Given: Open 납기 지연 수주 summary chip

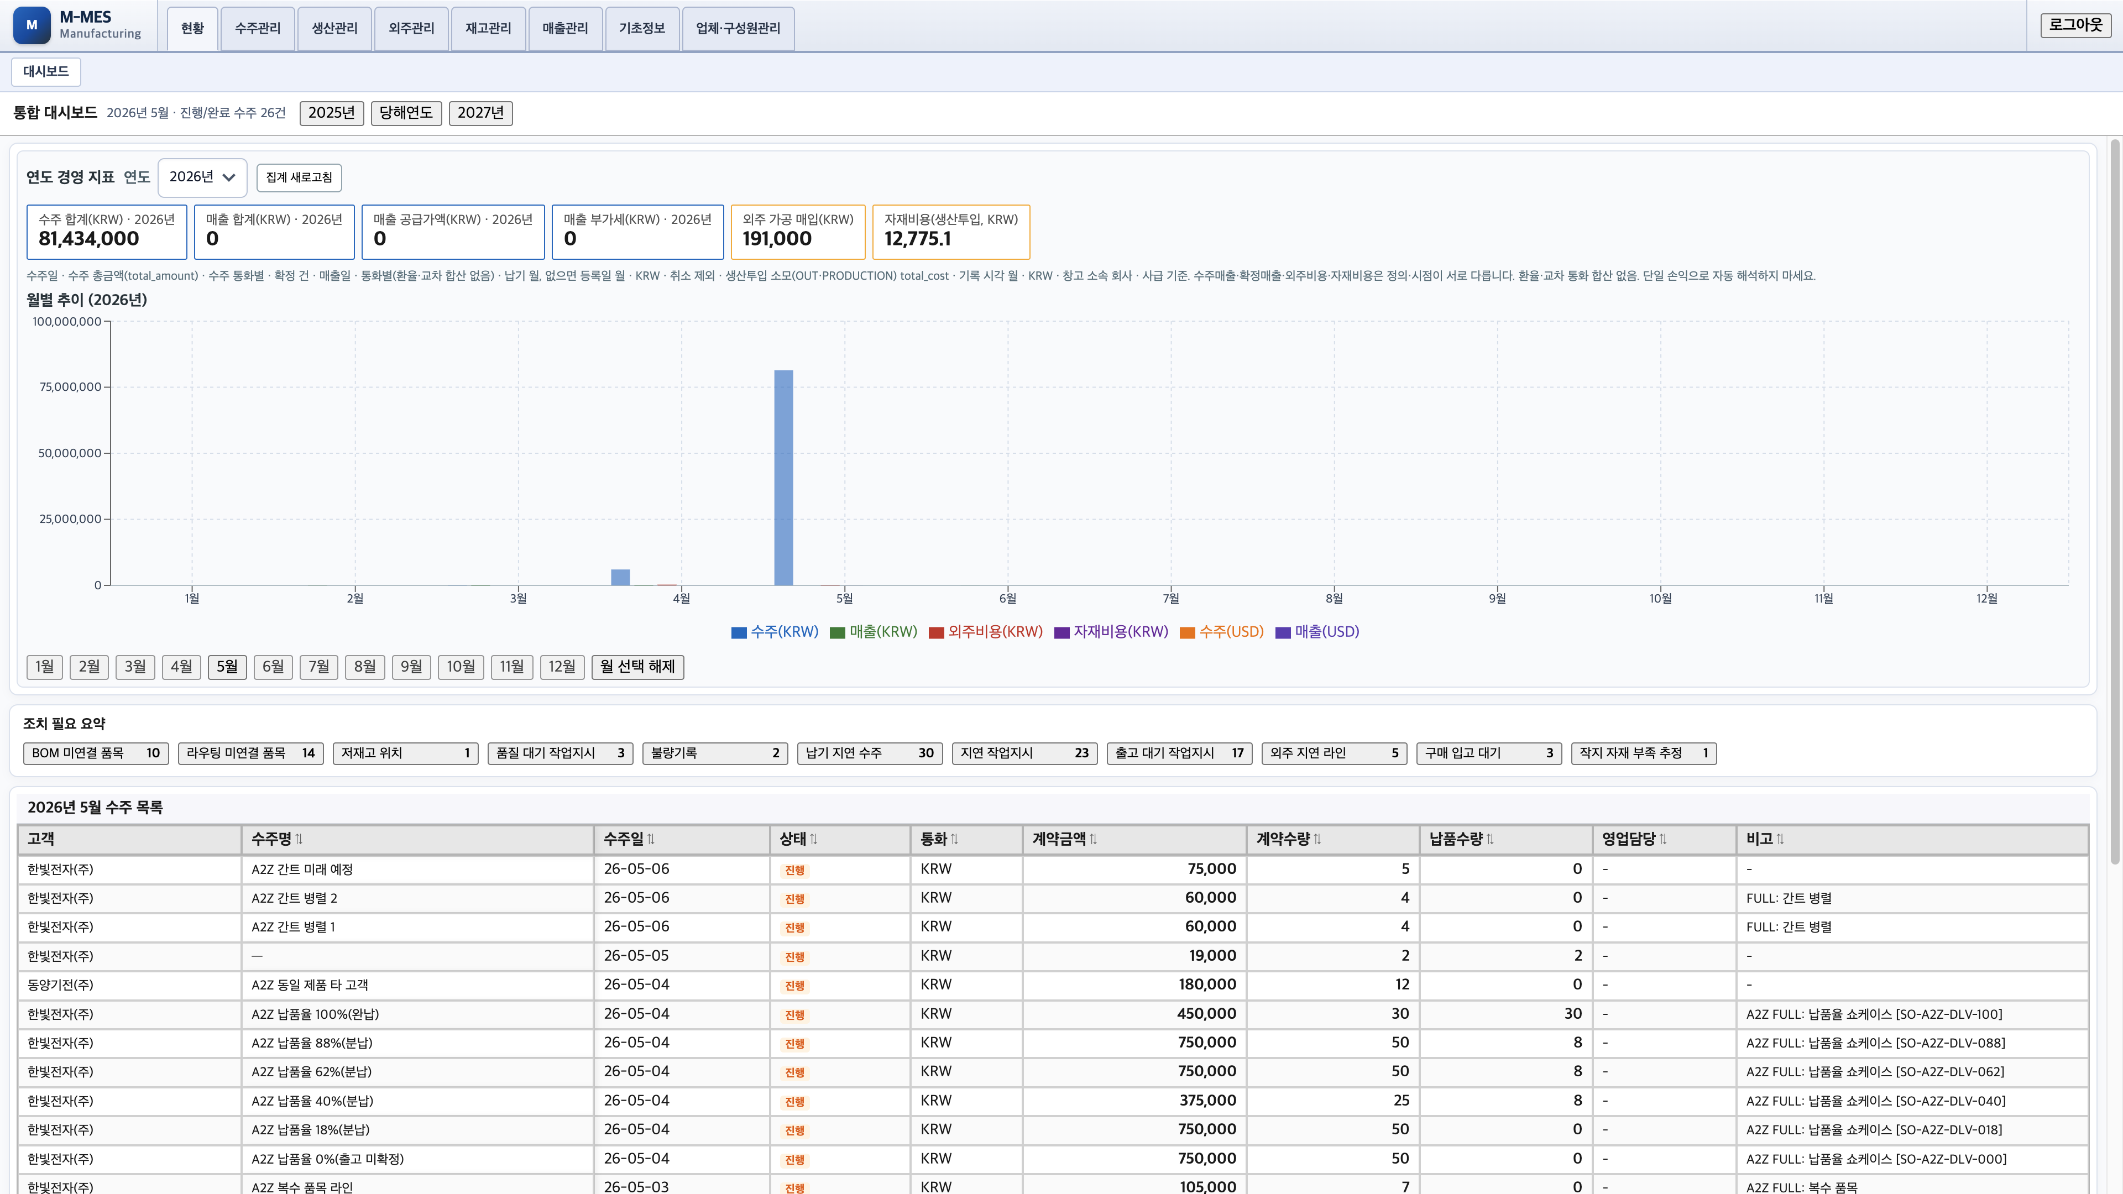Looking at the screenshot, I should [870, 753].
